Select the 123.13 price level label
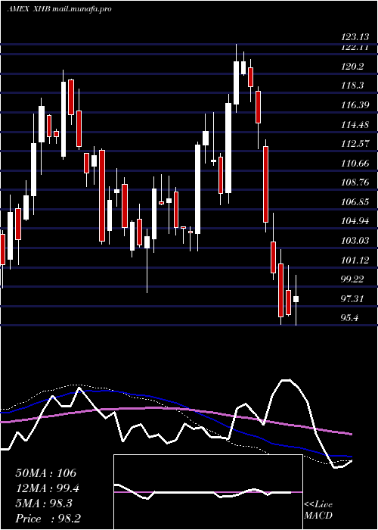Image resolution: width=378 pixels, height=530 pixels. pyautogui.click(x=355, y=38)
